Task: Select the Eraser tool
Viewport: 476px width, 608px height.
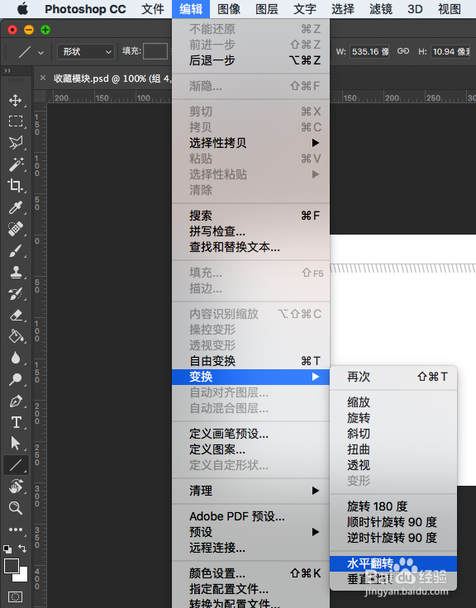Action: pos(16,316)
